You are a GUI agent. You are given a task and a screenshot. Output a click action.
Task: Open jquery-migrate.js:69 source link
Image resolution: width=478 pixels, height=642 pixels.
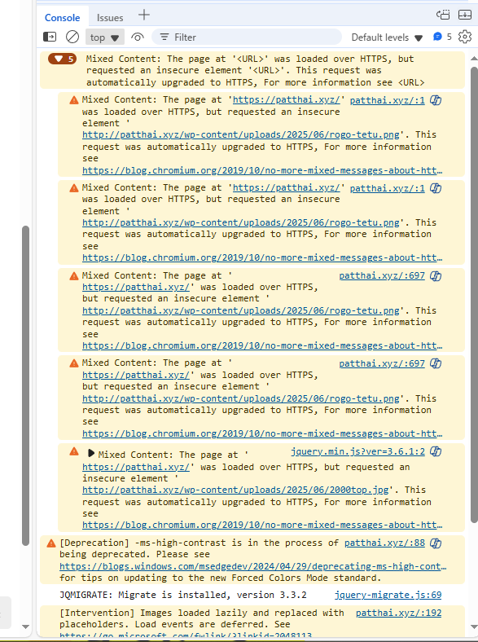coord(388,595)
